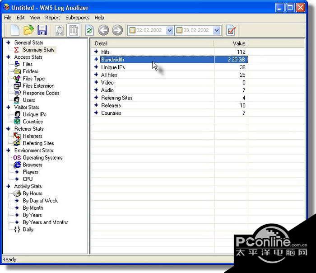Click the 2.25 GB bandwidth value
The image size is (316, 273).
point(236,60)
